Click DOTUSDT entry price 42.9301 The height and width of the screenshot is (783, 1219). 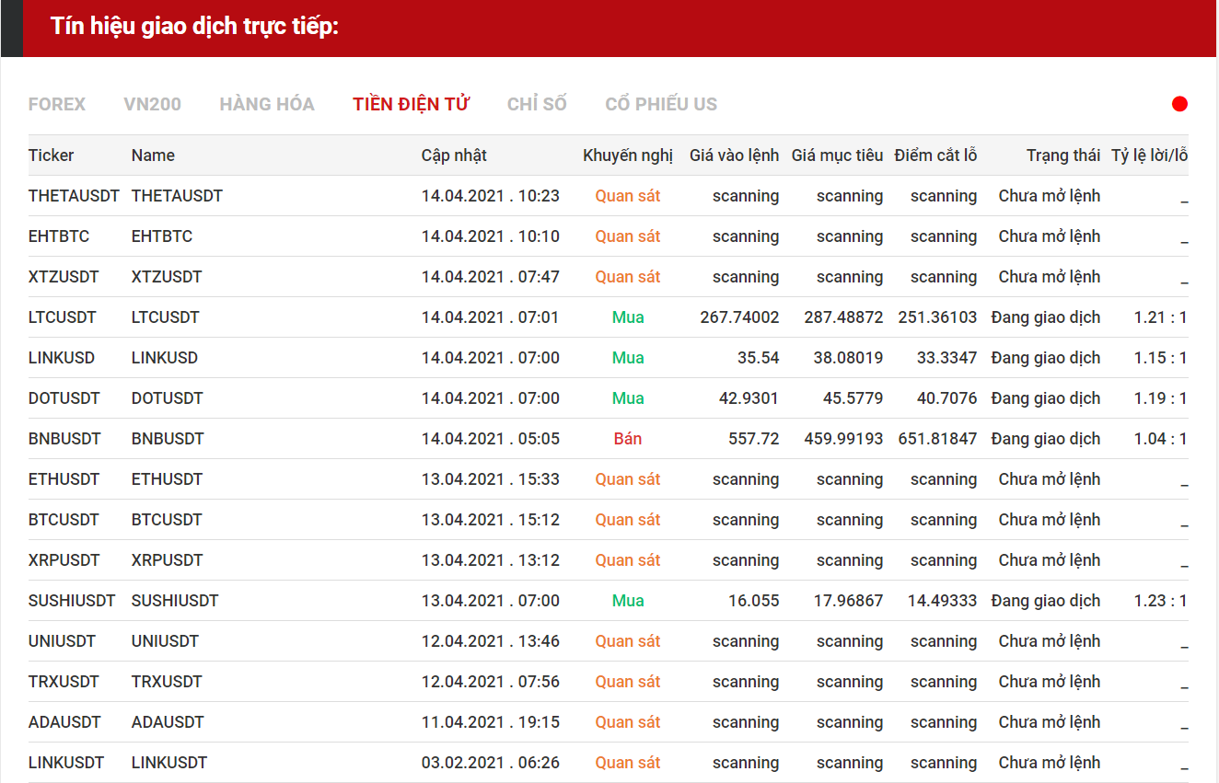pyautogui.click(x=749, y=398)
